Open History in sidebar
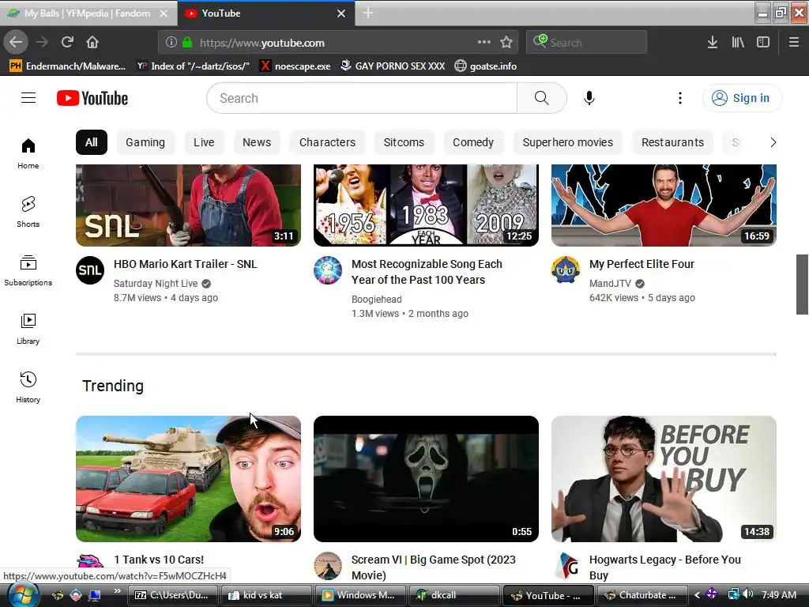The width and height of the screenshot is (809, 607). coord(28,387)
